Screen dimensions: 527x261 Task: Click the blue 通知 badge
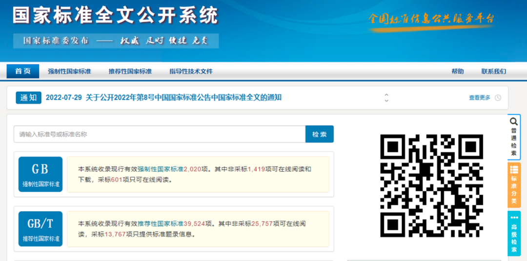[x=28, y=98]
